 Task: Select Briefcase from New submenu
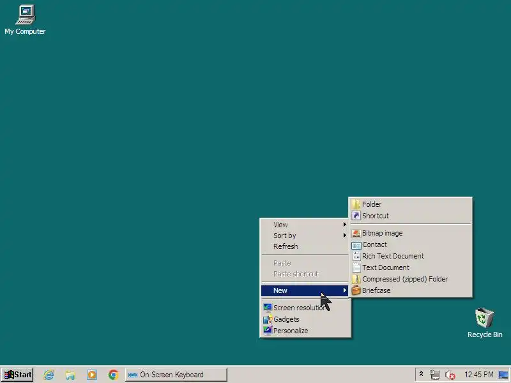(x=410, y=290)
